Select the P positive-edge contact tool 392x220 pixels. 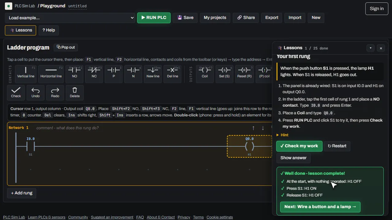(114, 74)
